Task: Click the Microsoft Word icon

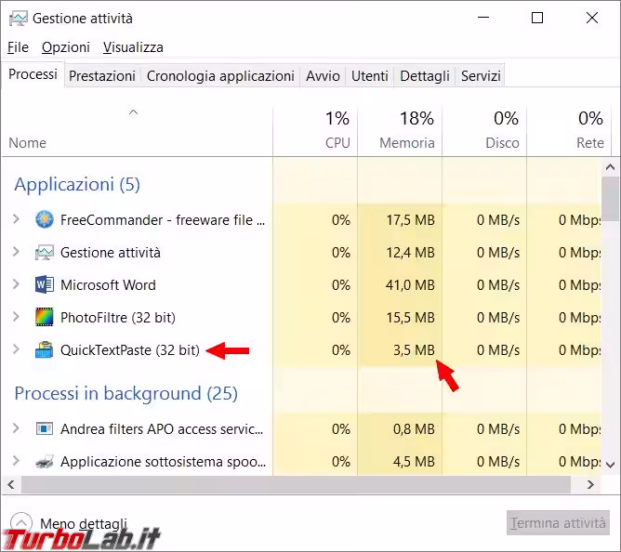Action: 45,285
